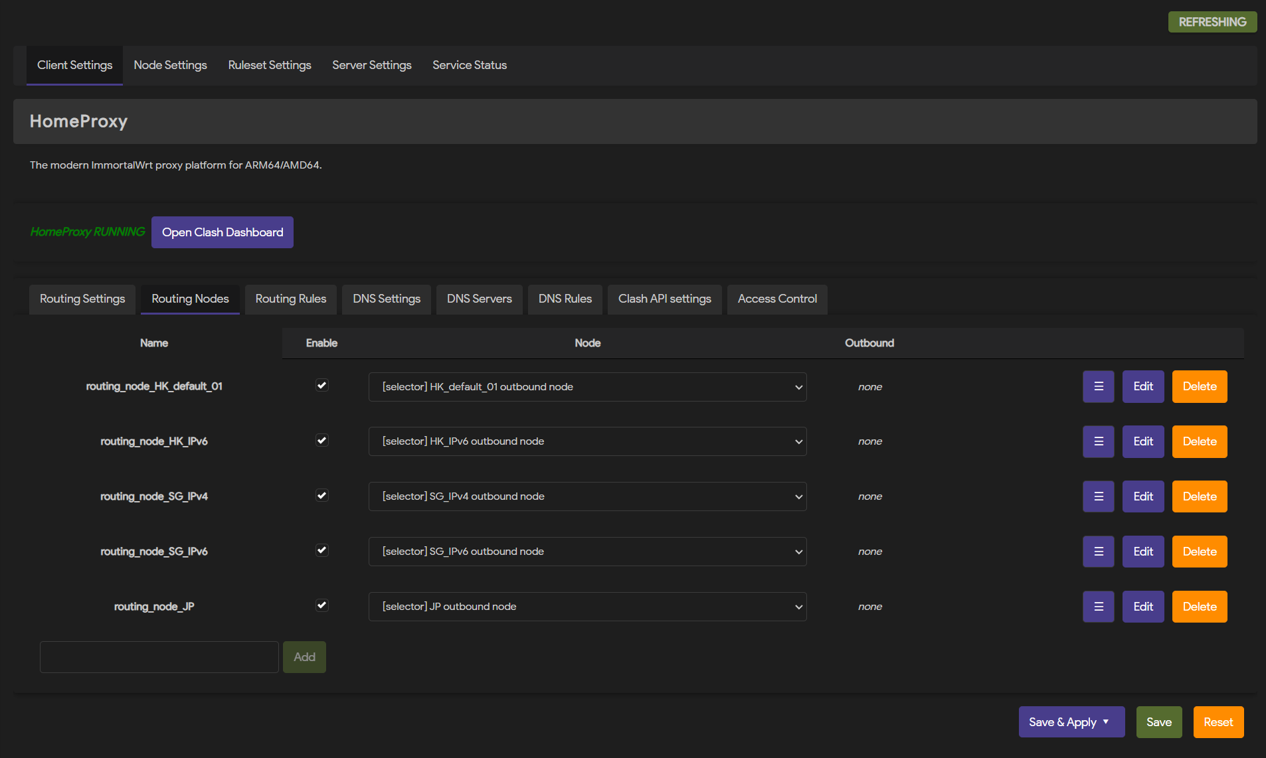Click the drag handle icon for routing_node_HK_IPv6
The image size is (1266, 758).
[1099, 441]
